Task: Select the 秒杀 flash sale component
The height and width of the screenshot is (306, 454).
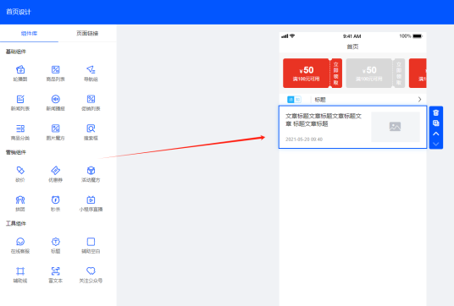Action: (x=56, y=199)
